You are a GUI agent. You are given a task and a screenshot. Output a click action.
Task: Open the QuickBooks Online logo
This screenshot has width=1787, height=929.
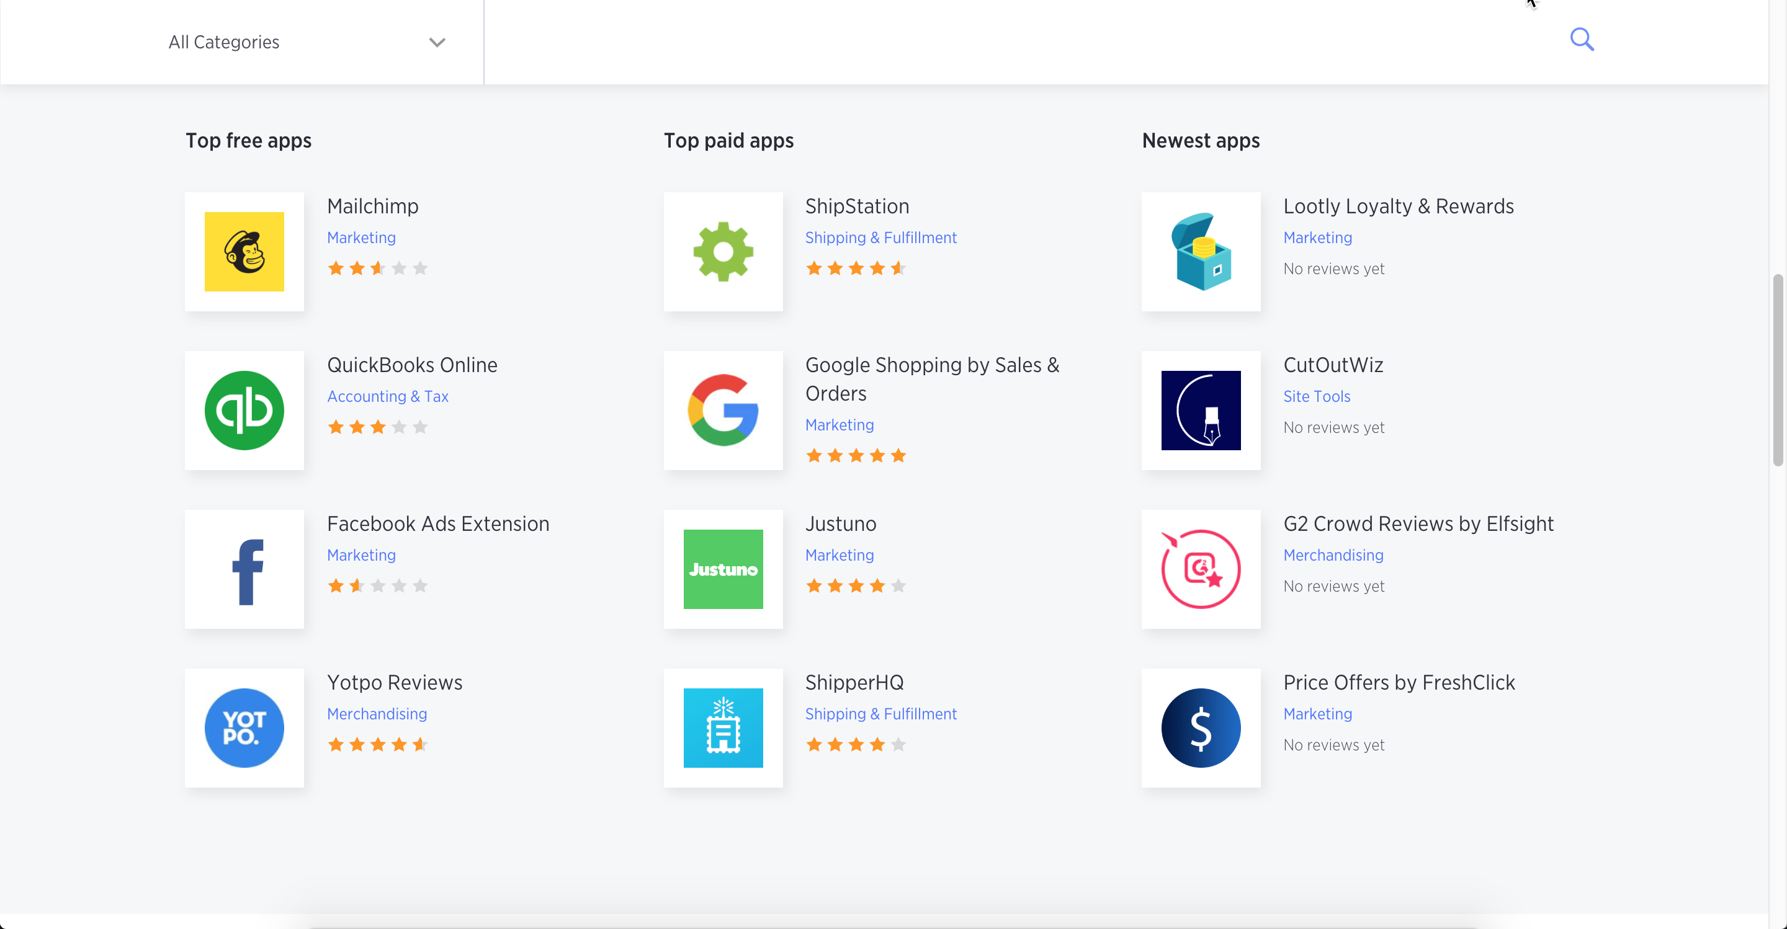(244, 411)
